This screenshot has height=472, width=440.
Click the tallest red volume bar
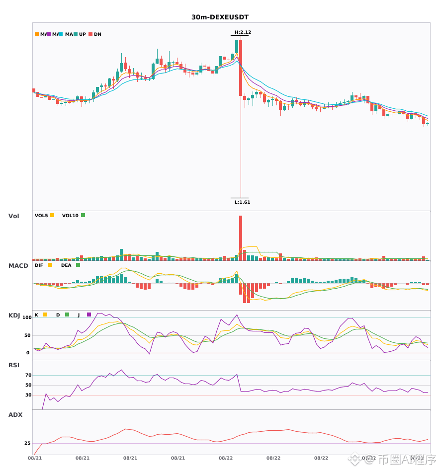[241, 238]
